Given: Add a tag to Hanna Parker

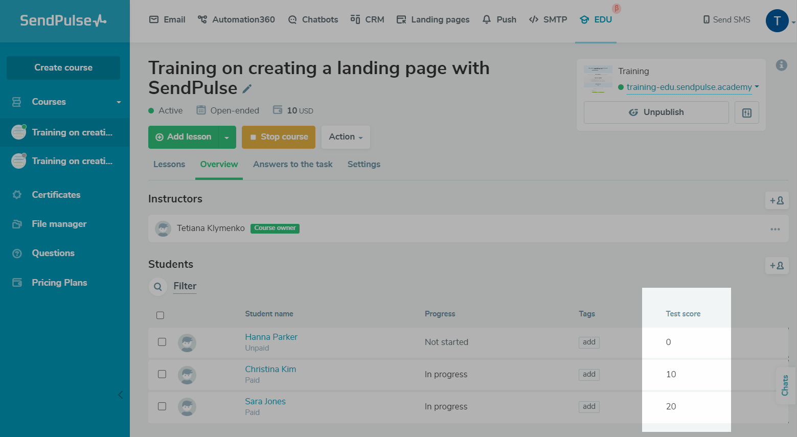Looking at the screenshot, I should coord(589,342).
